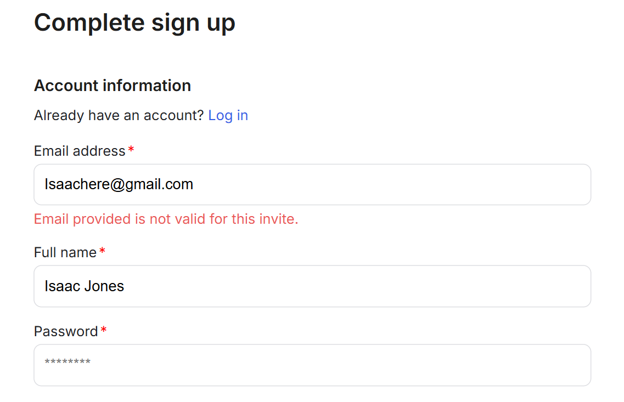Click the "Email address" field label
This screenshot has width=624, height=402.
click(x=80, y=151)
